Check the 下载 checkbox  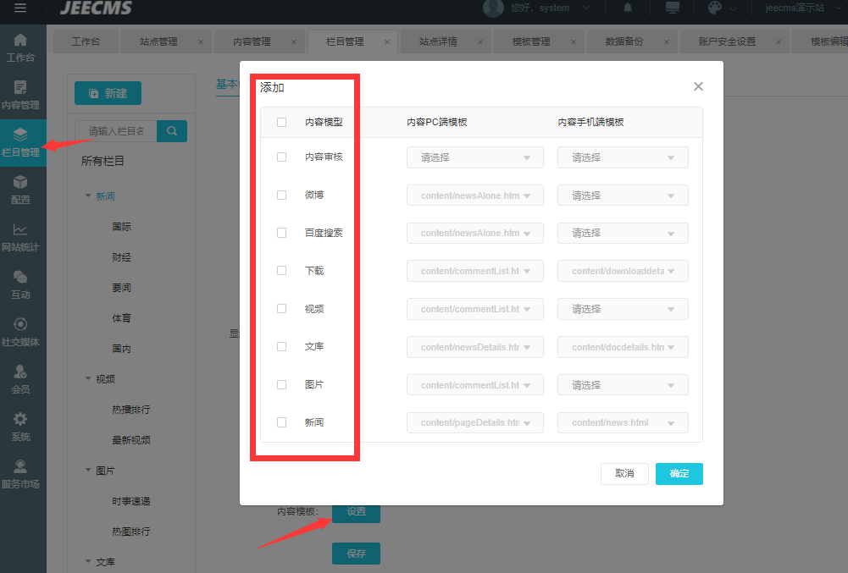click(x=282, y=270)
